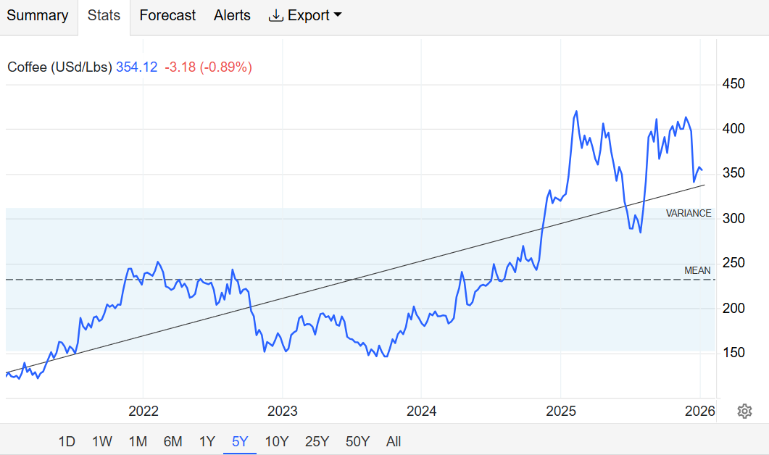Viewport: 769px width, 455px height.
Task: Show All available price history
Action: coord(394,441)
